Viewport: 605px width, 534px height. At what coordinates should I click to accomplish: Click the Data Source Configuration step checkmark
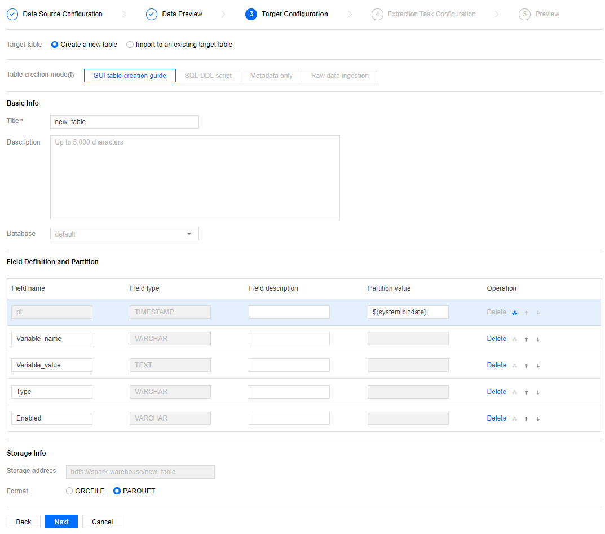point(12,14)
